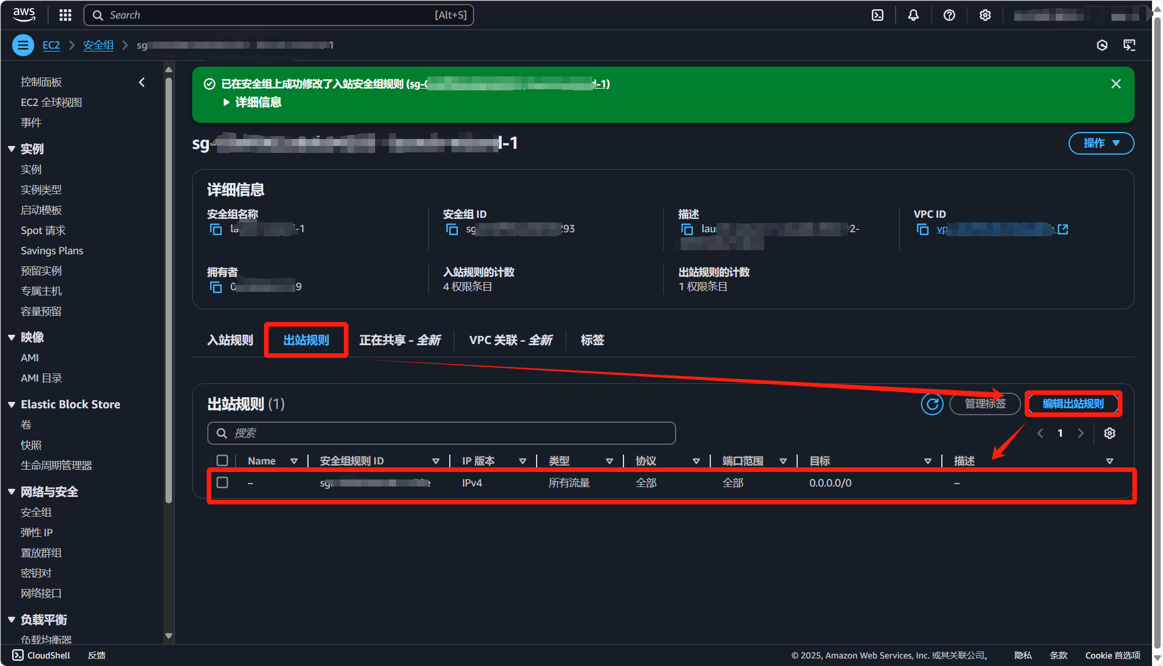The width and height of the screenshot is (1163, 666).
Task: Collapse the Elastic Block Store section
Action: tap(12, 404)
